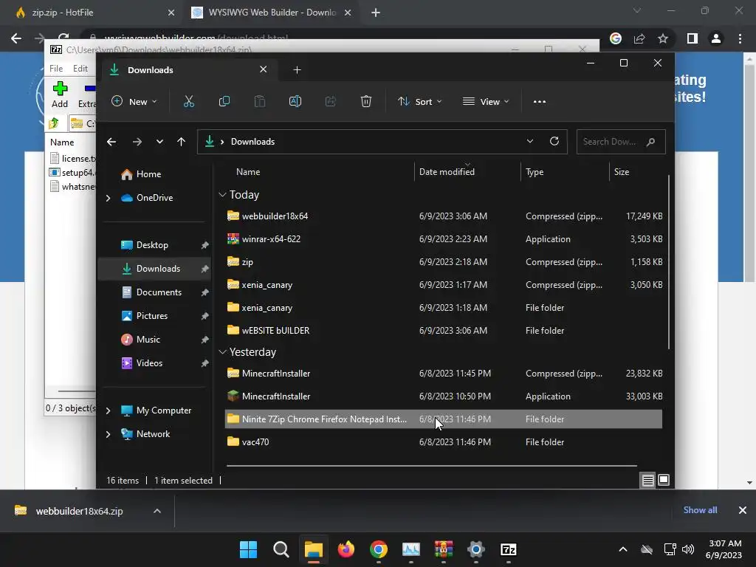Show hidden system tray icons
Image resolution: width=756 pixels, height=567 pixels.
pyautogui.click(x=623, y=549)
